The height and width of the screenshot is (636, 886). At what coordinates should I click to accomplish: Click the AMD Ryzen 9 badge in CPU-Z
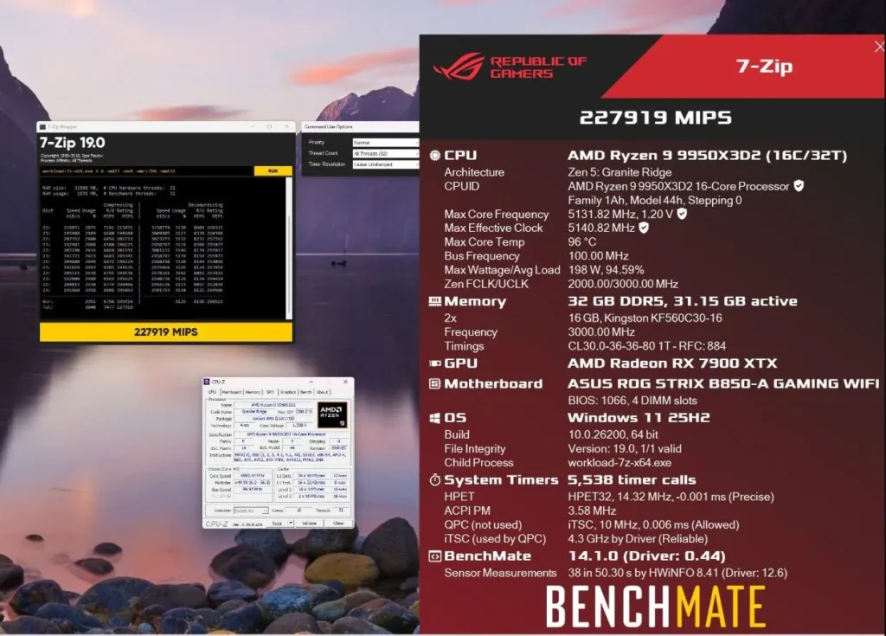tap(331, 414)
